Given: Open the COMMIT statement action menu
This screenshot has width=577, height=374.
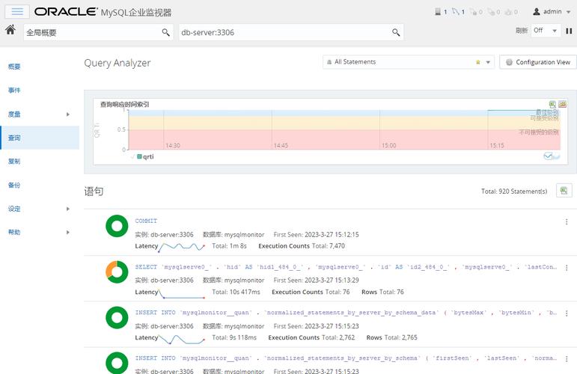Looking at the screenshot, I should click(567, 221).
